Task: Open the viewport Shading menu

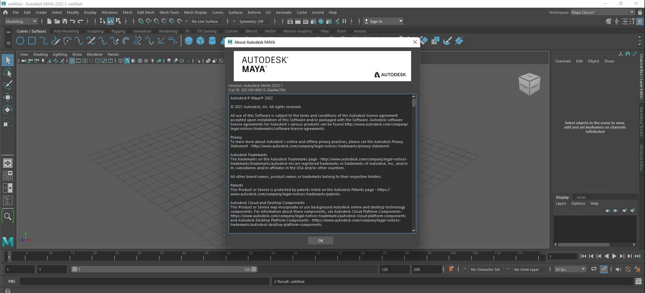Action: (x=40, y=54)
